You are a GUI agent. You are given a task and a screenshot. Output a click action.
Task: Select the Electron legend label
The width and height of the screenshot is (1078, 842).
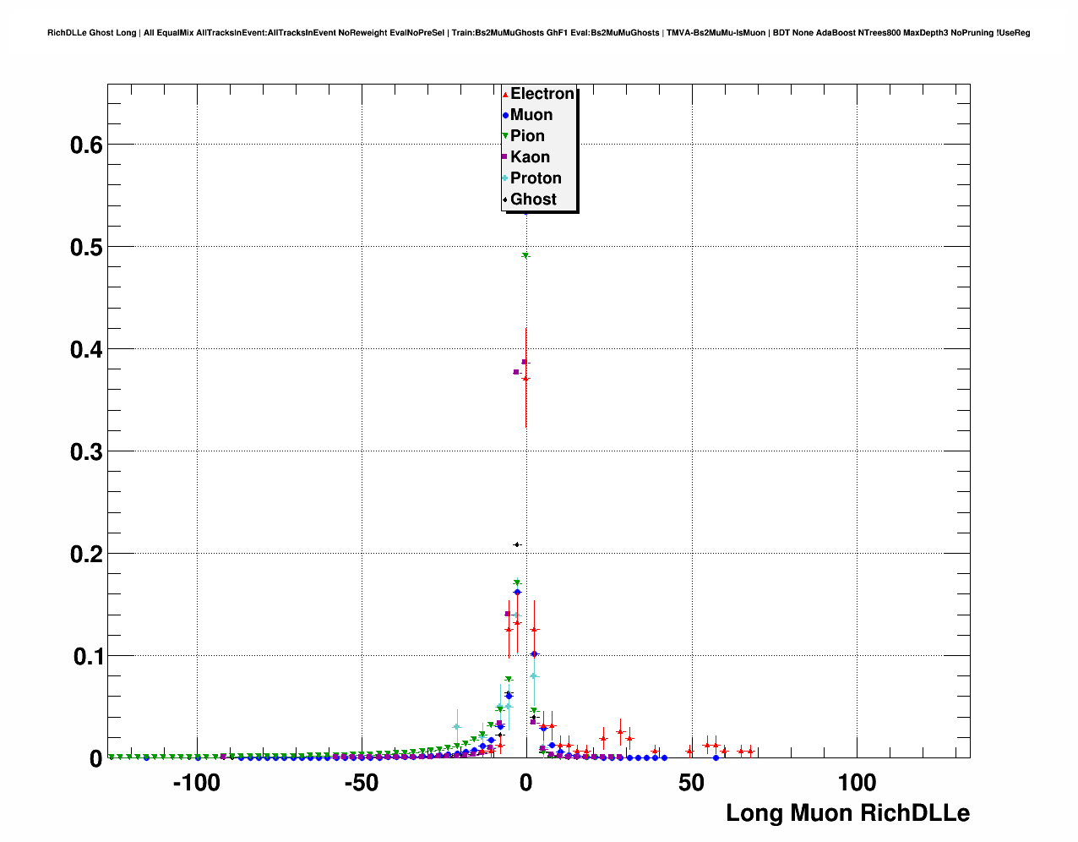coord(542,94)
